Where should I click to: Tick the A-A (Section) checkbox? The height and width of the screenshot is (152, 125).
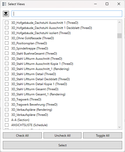click(x=7, y=120)
